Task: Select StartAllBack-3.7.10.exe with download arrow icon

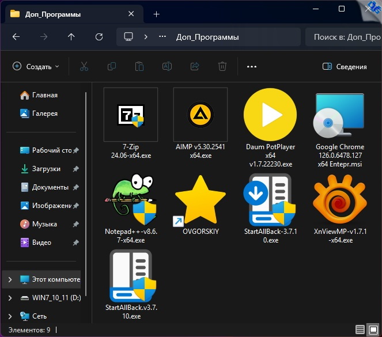Action: pyautogui.click(x=270, y=200)
